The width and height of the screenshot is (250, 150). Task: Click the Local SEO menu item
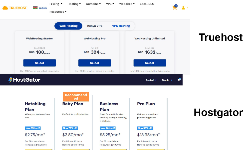click(147, 4)
